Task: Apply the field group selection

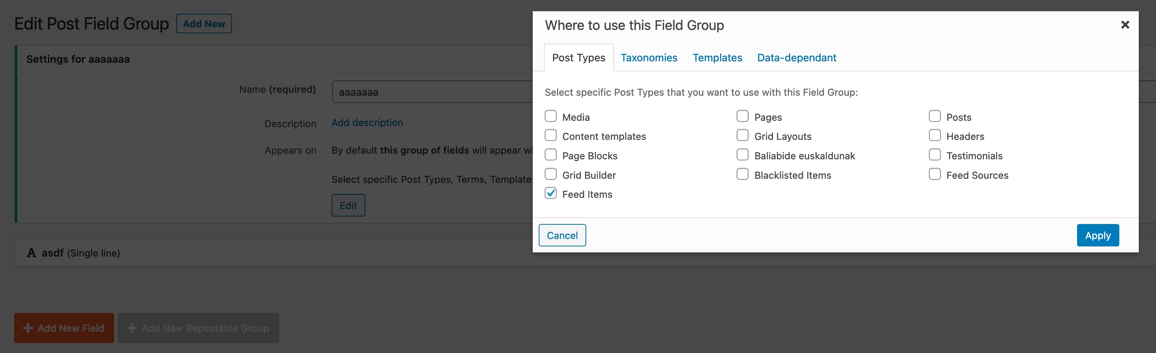Action: tap(1098, 236)
